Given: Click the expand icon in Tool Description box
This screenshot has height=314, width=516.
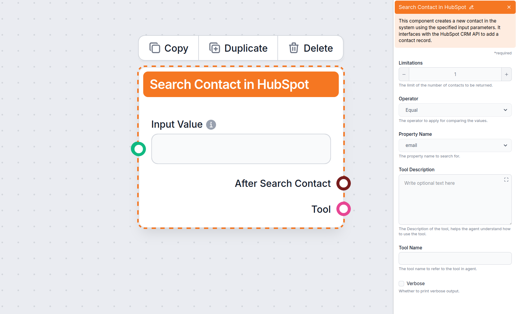Looking at the screenshot, I should point(506,179).
